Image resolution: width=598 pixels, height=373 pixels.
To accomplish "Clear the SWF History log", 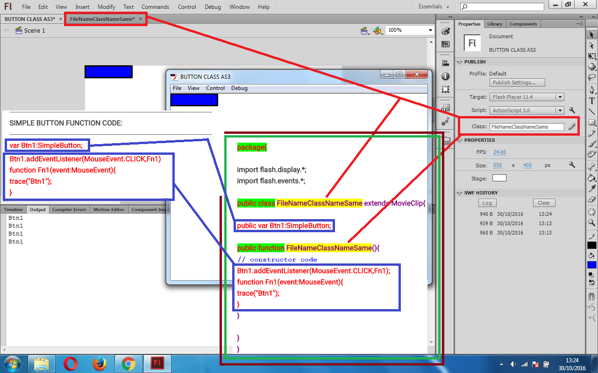I will (x=544, y=202).
